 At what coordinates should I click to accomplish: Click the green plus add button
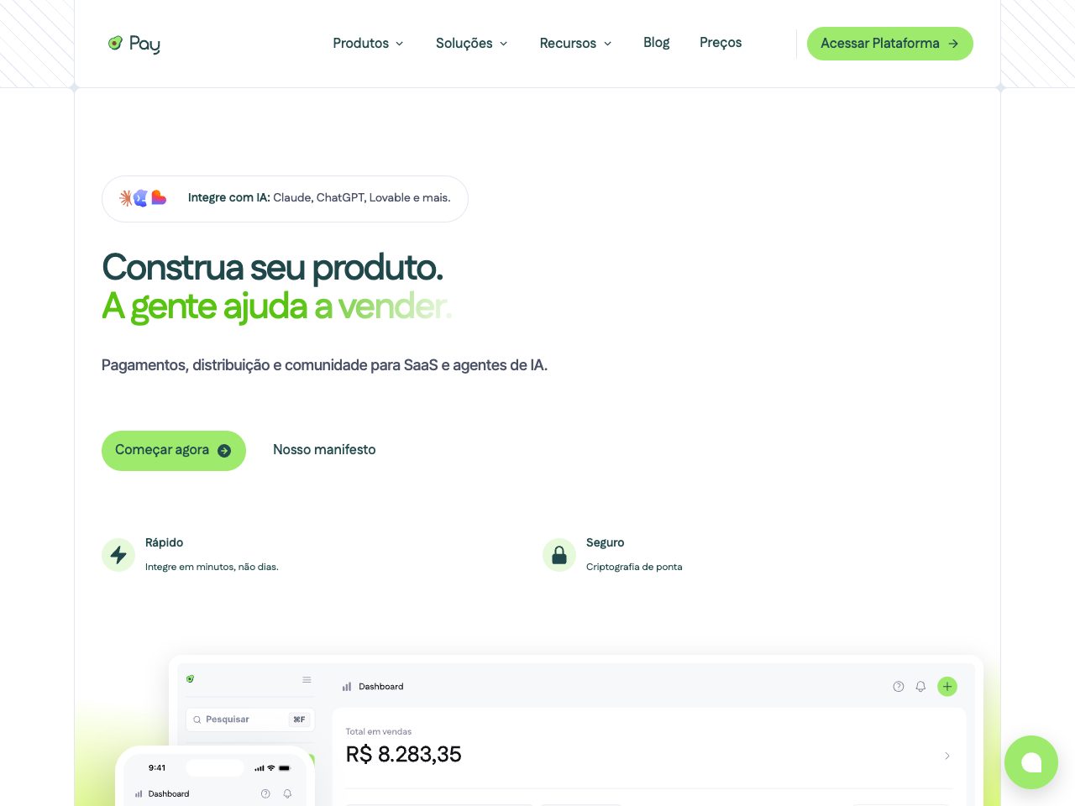(x=947, y=687)
